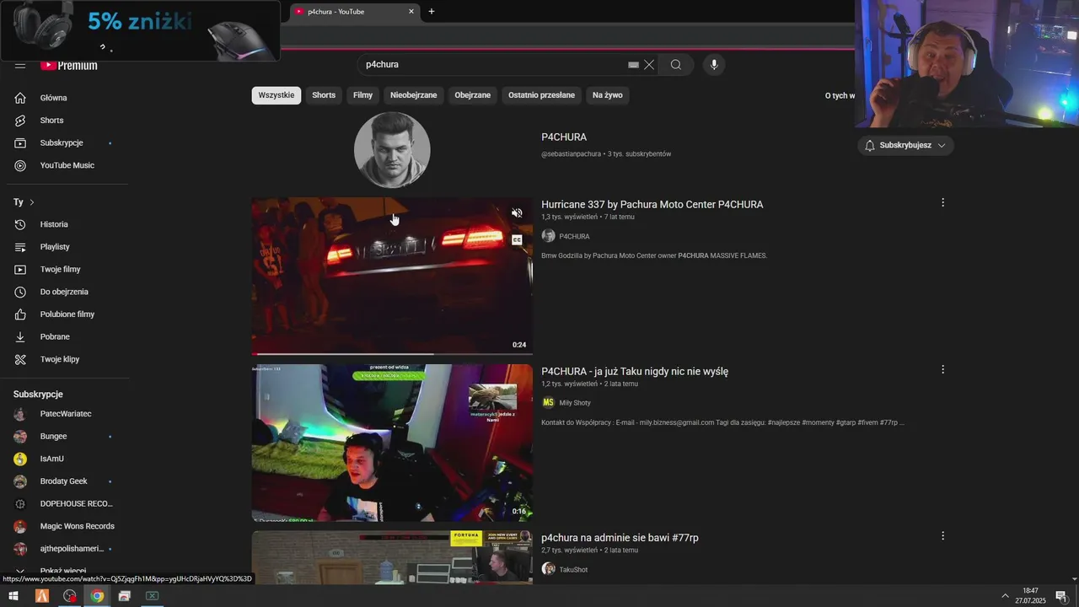Image resolution: width=1079 pixels, height=607 pixels.
Task: Open Polubione filmy liked videos
Action: (67, 314)
